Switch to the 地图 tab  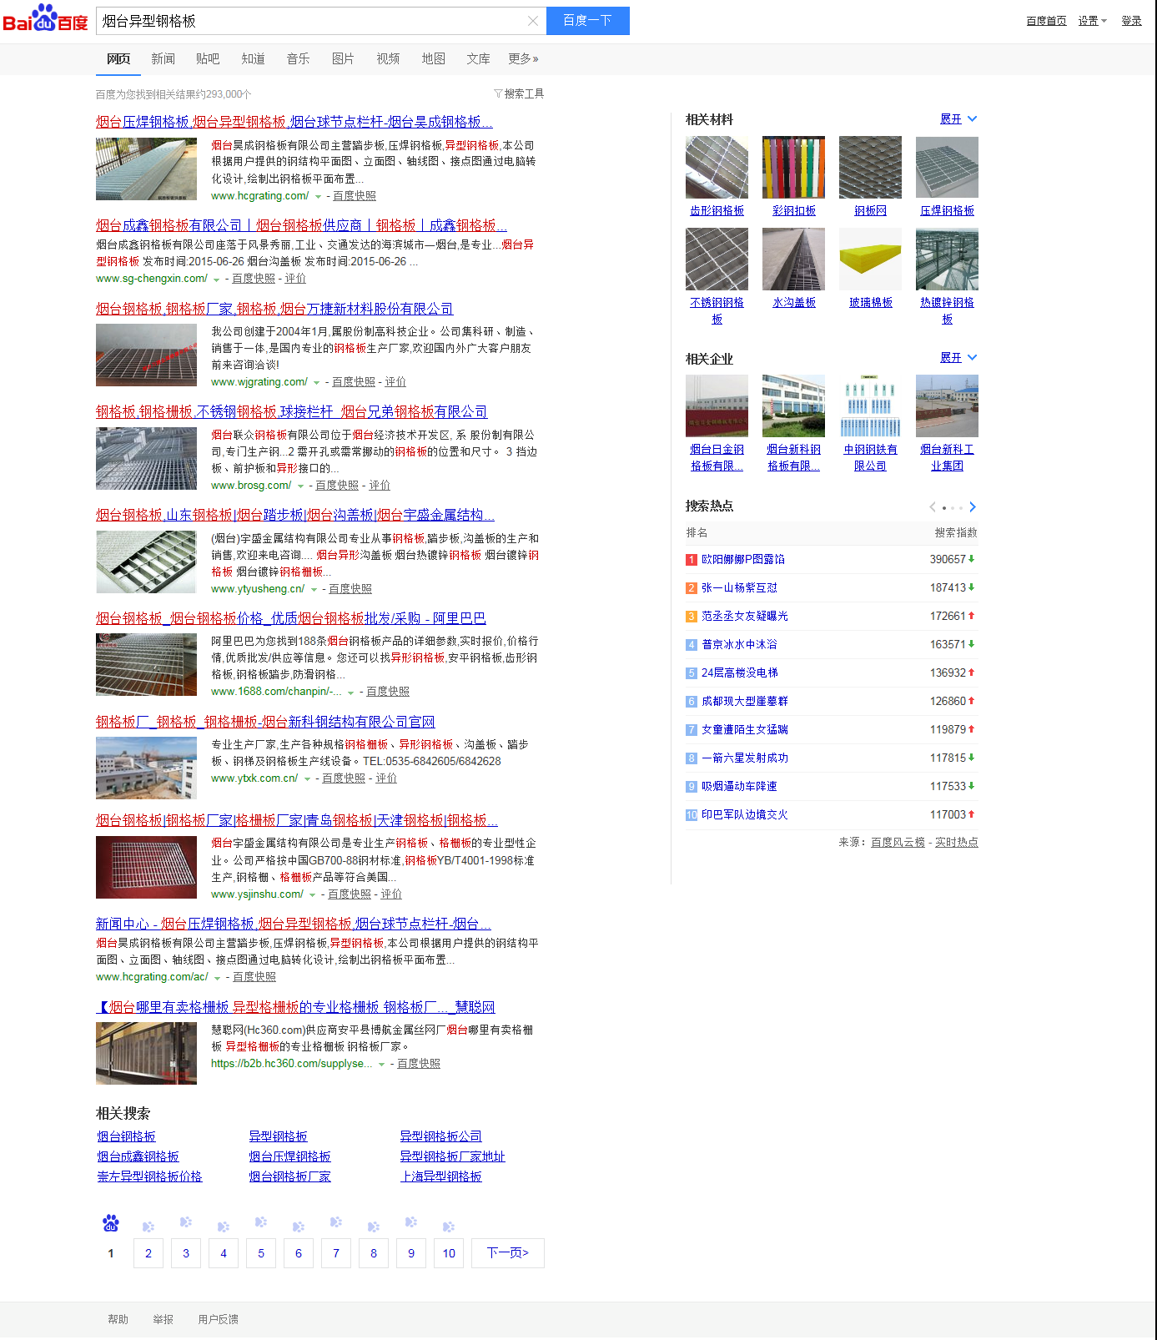click(x=433, y=58)
